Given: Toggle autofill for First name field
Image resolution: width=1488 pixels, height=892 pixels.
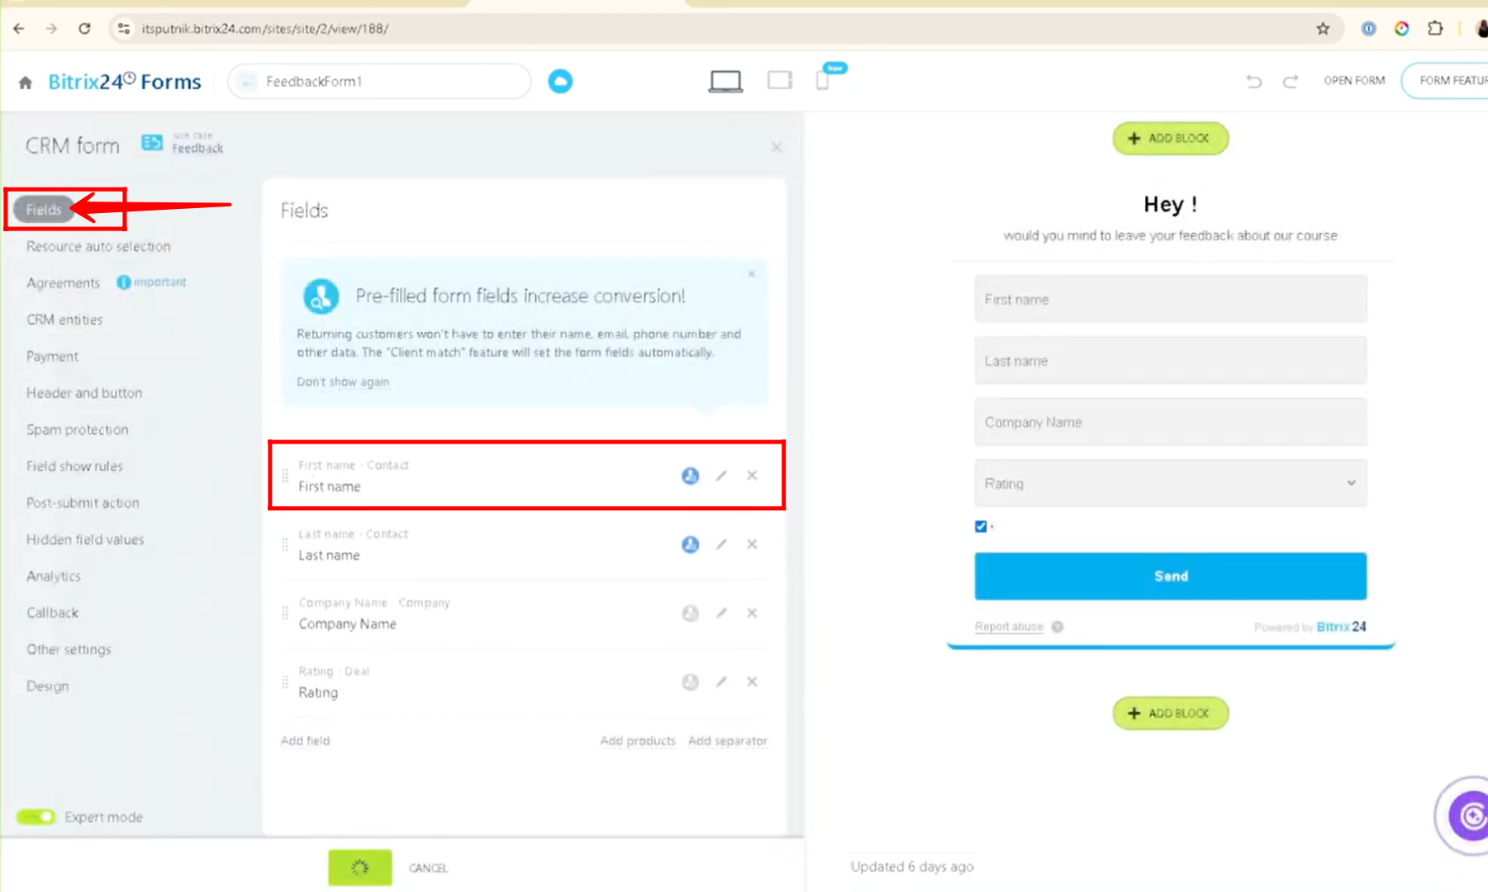Looking at the screenshot, I should (690, 476).
